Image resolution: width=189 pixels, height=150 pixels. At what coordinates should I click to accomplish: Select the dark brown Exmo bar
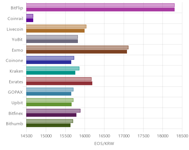click(76, 52)
